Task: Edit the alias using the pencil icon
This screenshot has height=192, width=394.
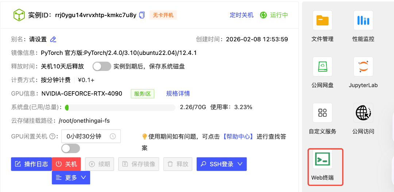Action: [53, 39]
